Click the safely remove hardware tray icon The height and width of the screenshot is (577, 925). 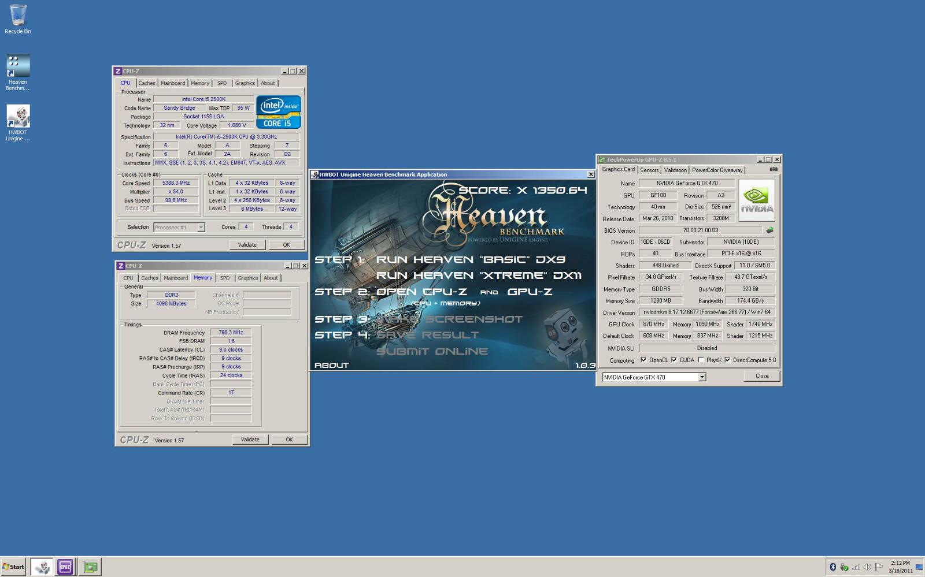click(x=845, y=567)
